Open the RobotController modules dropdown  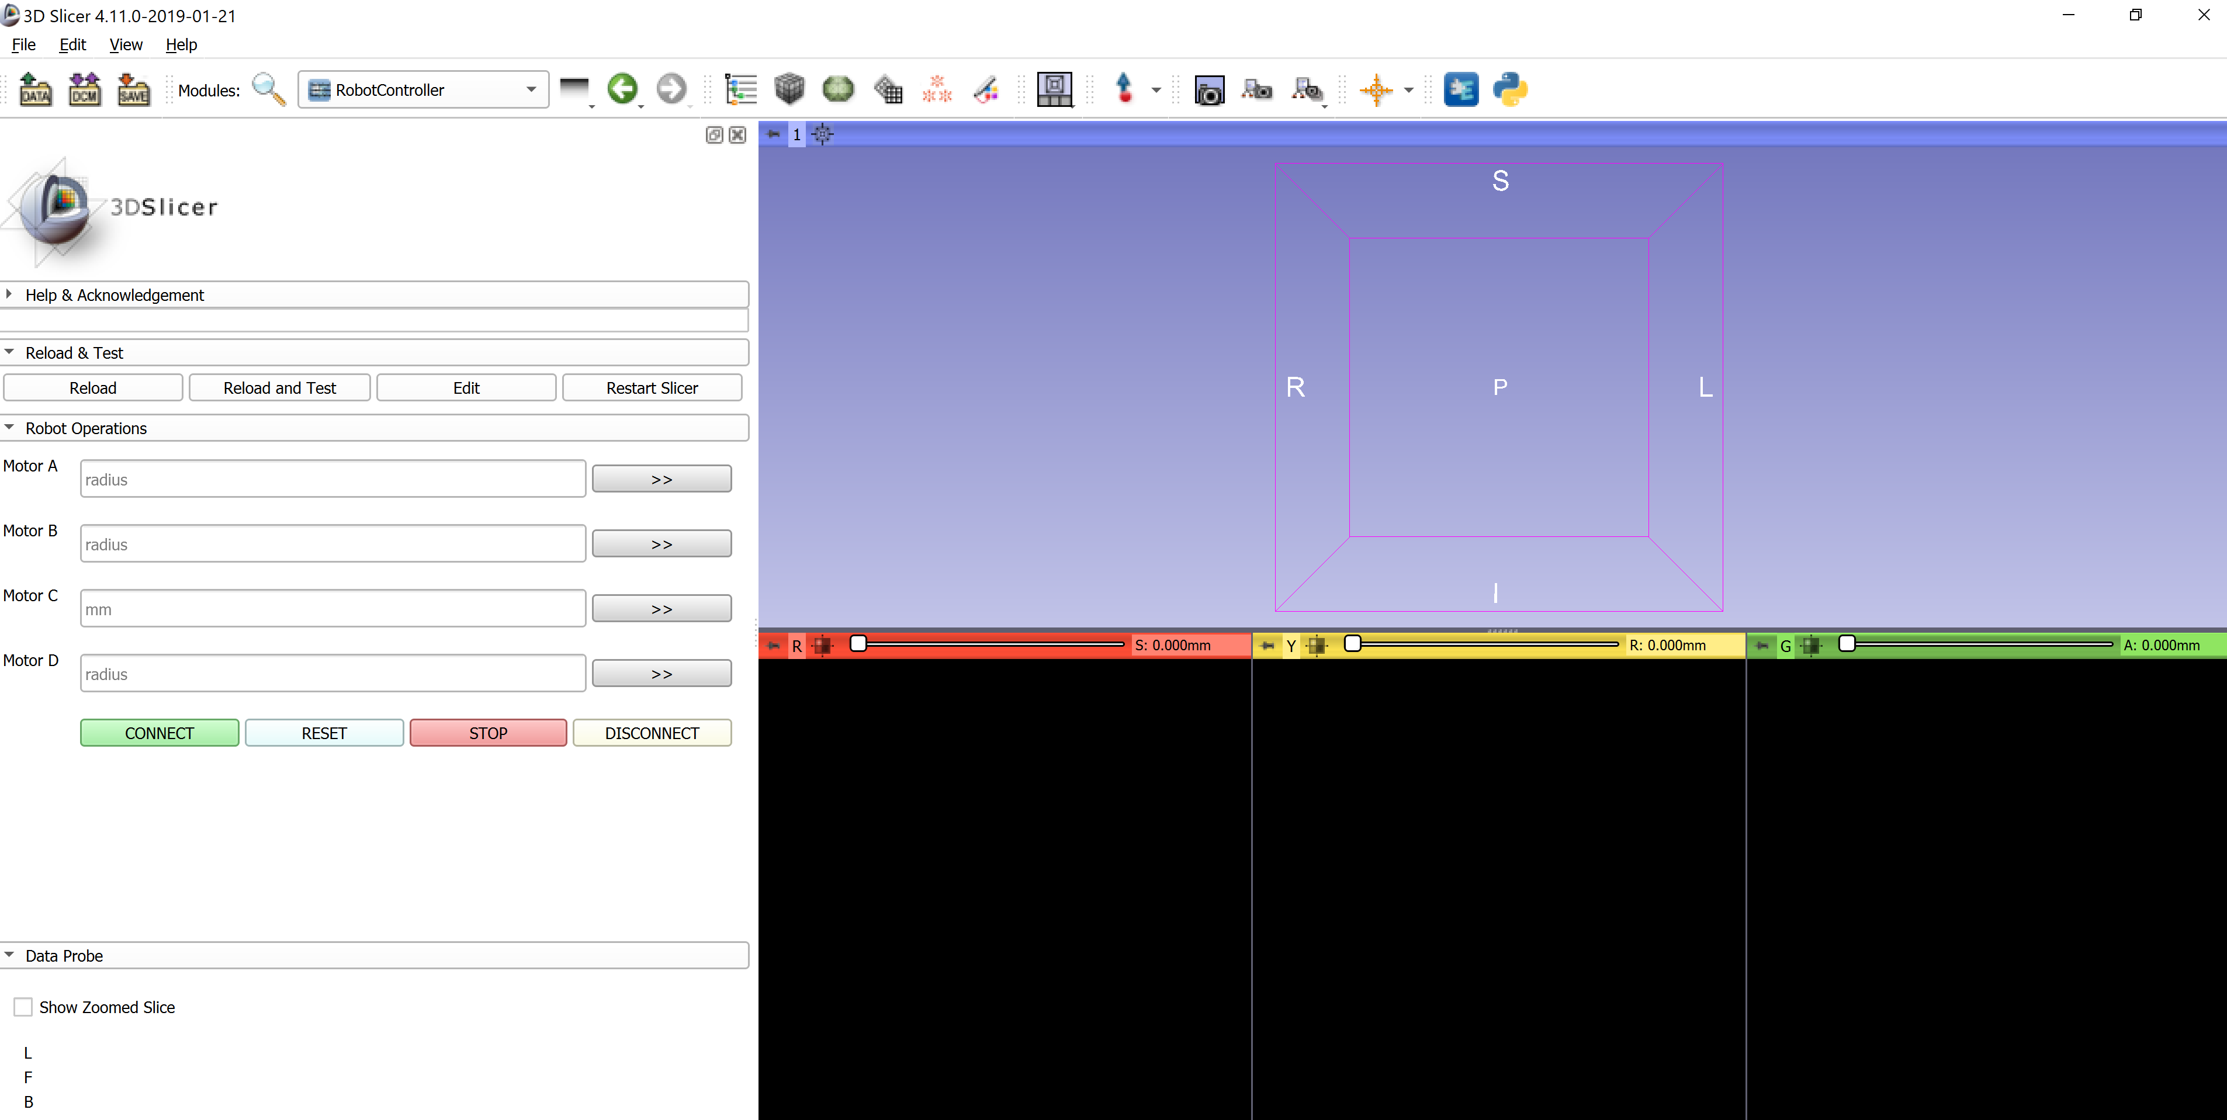(424, 90)
